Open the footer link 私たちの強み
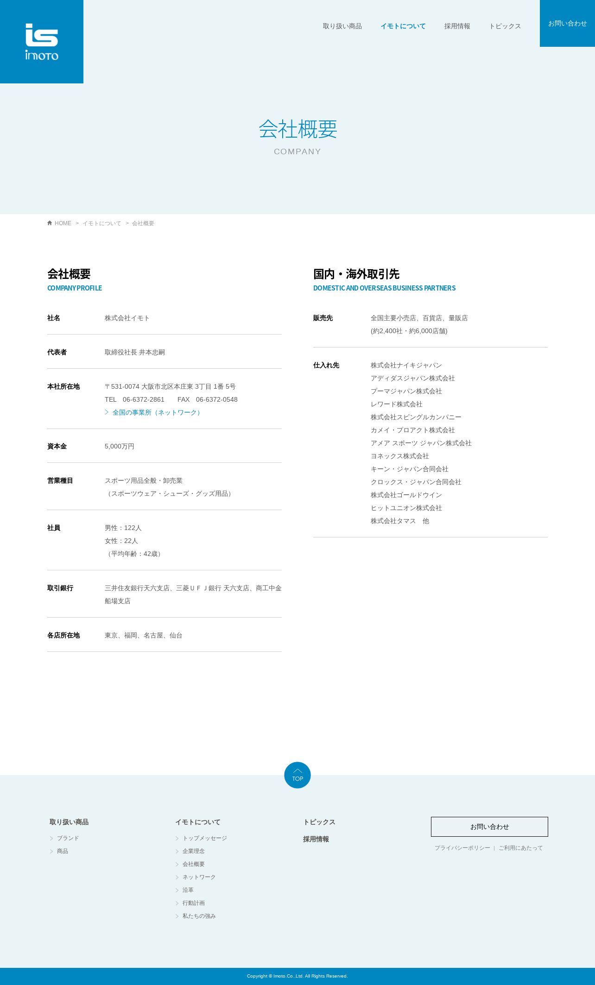The height and width of the screenshot is (985, 595). pyautogui.click(x=199, y=916)
